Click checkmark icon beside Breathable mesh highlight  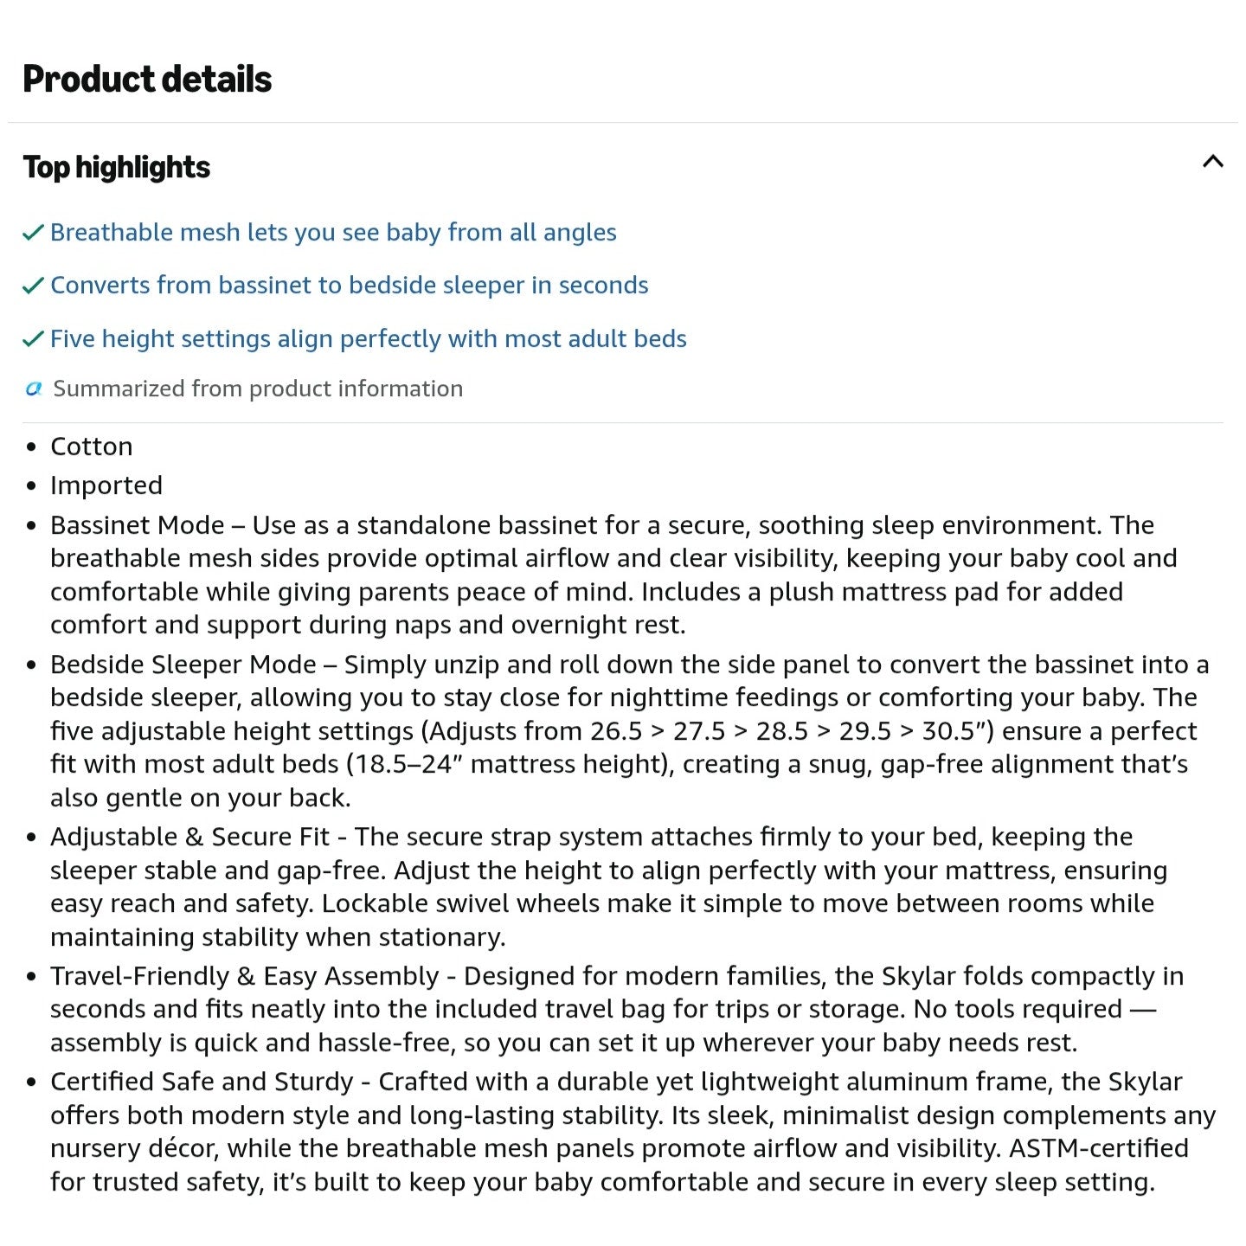[33, 233]
